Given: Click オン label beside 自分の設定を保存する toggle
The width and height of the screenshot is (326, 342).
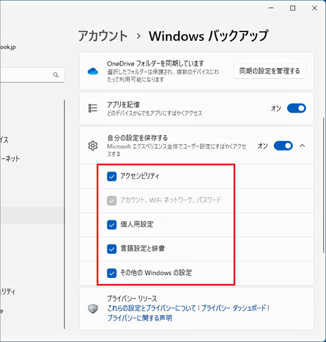Looking at the screenshot, I should (x=263, y=146).
